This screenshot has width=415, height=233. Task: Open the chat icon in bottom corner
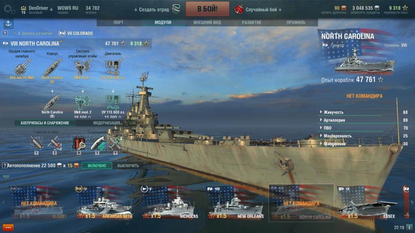pos(8,227)
